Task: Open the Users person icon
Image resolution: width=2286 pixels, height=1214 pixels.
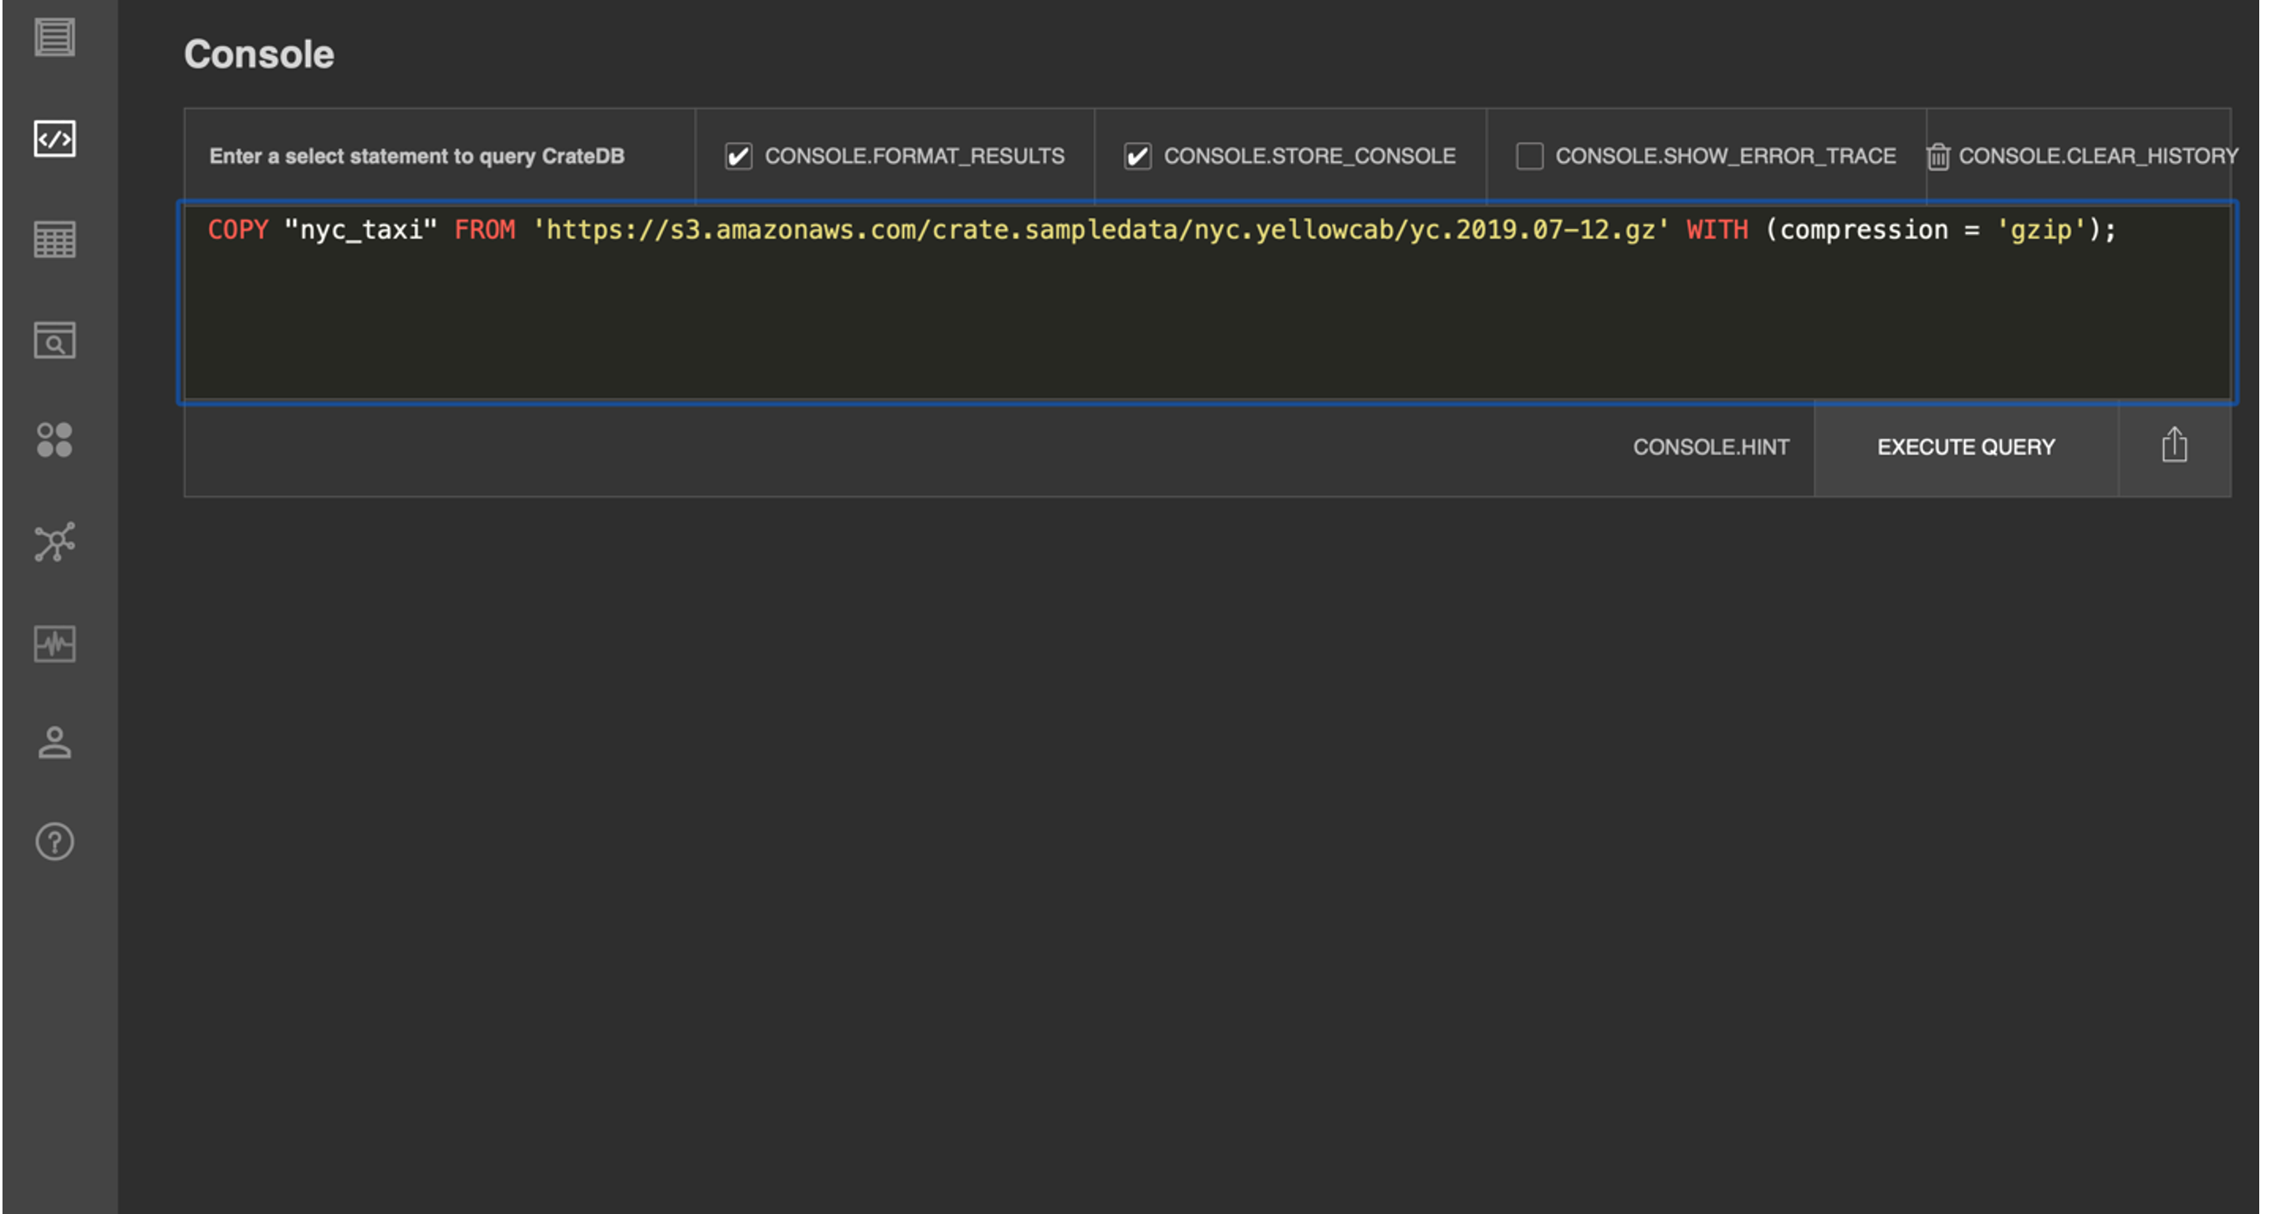Action: click(x=55, y=742)
